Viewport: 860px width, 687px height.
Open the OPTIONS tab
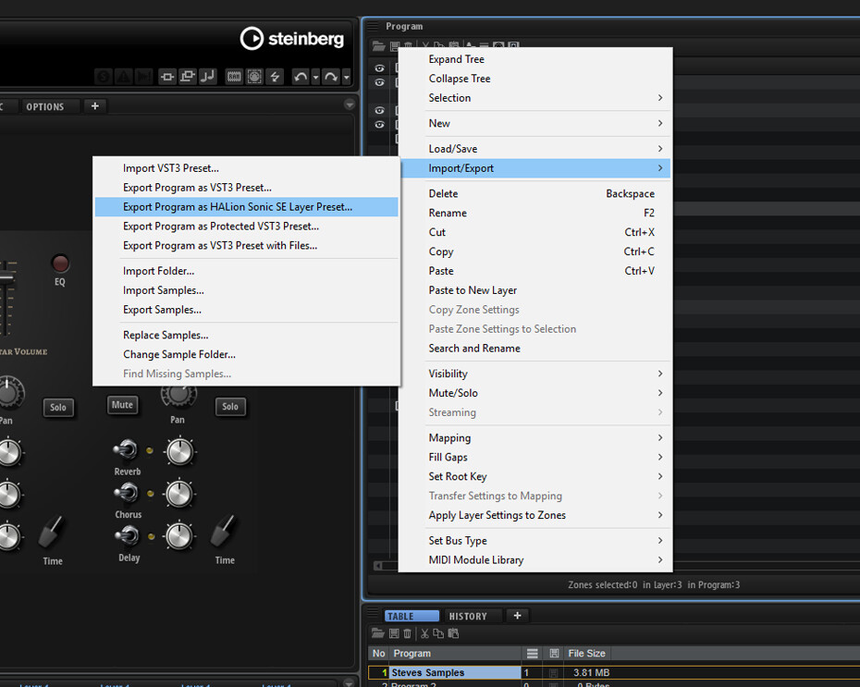coord(45,106)
